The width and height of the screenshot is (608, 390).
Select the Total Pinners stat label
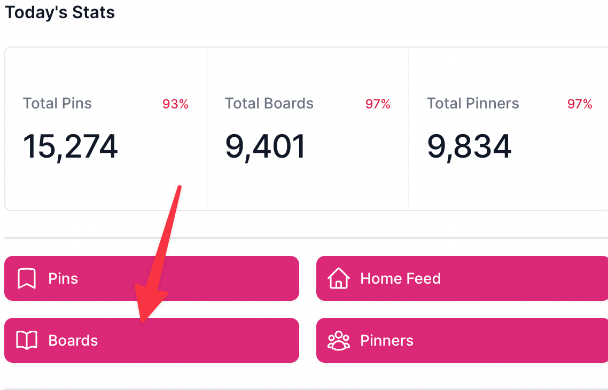pyautogui.click(x=473, y=104)
